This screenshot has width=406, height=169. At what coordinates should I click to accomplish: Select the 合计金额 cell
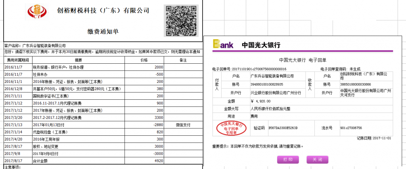79,161
